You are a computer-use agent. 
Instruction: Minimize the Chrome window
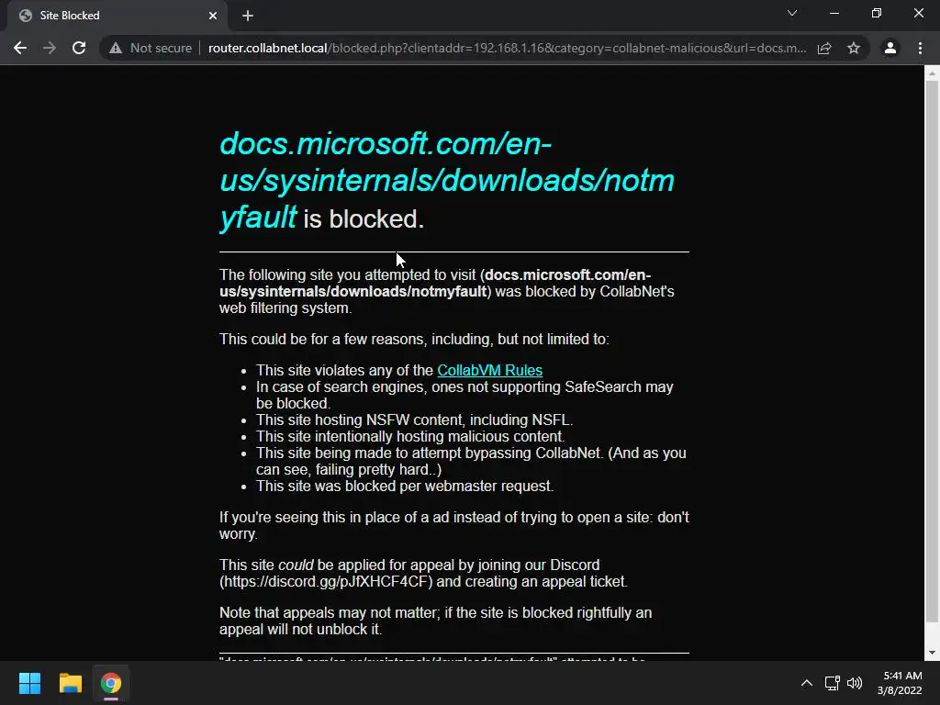tap(834, 13)
